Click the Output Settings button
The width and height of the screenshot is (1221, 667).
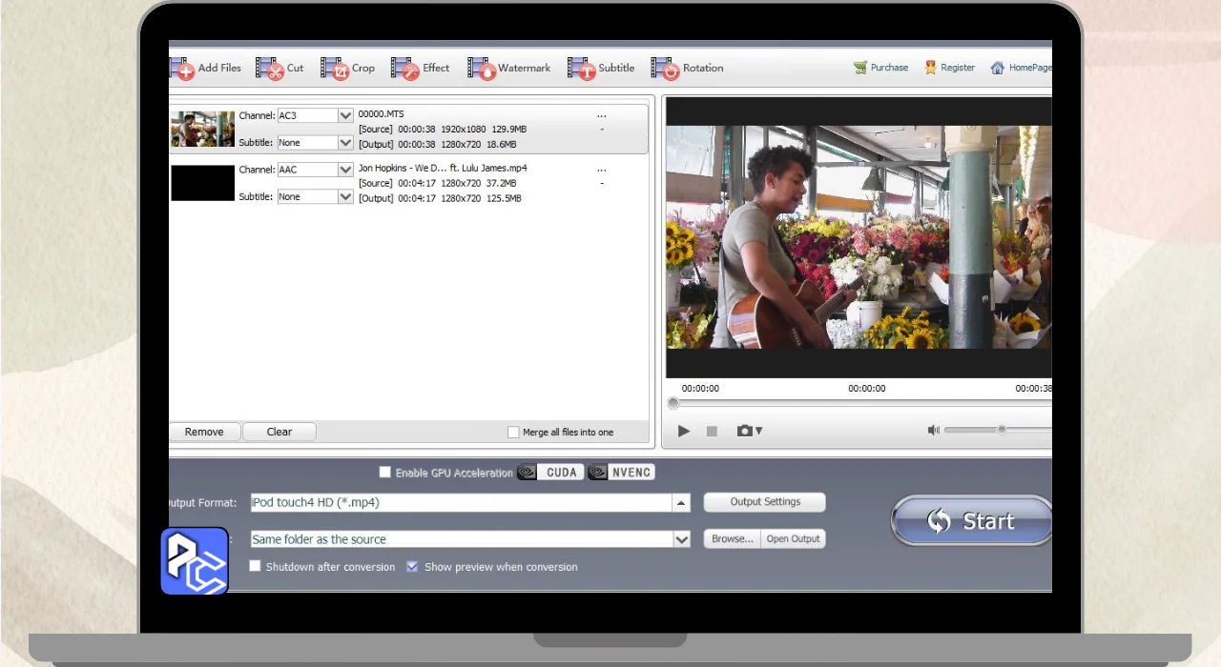click(764, 502)
